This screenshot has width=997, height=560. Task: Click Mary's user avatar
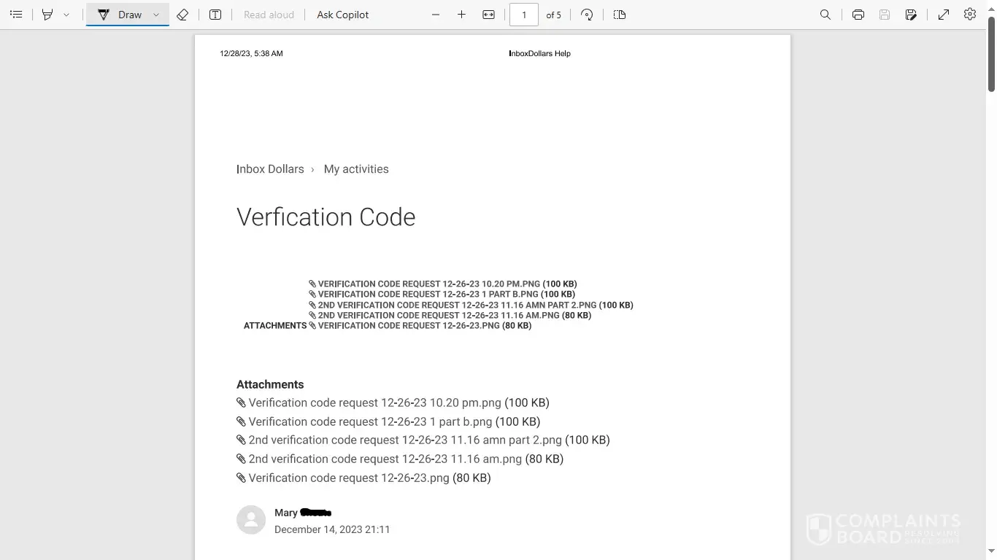251,520
